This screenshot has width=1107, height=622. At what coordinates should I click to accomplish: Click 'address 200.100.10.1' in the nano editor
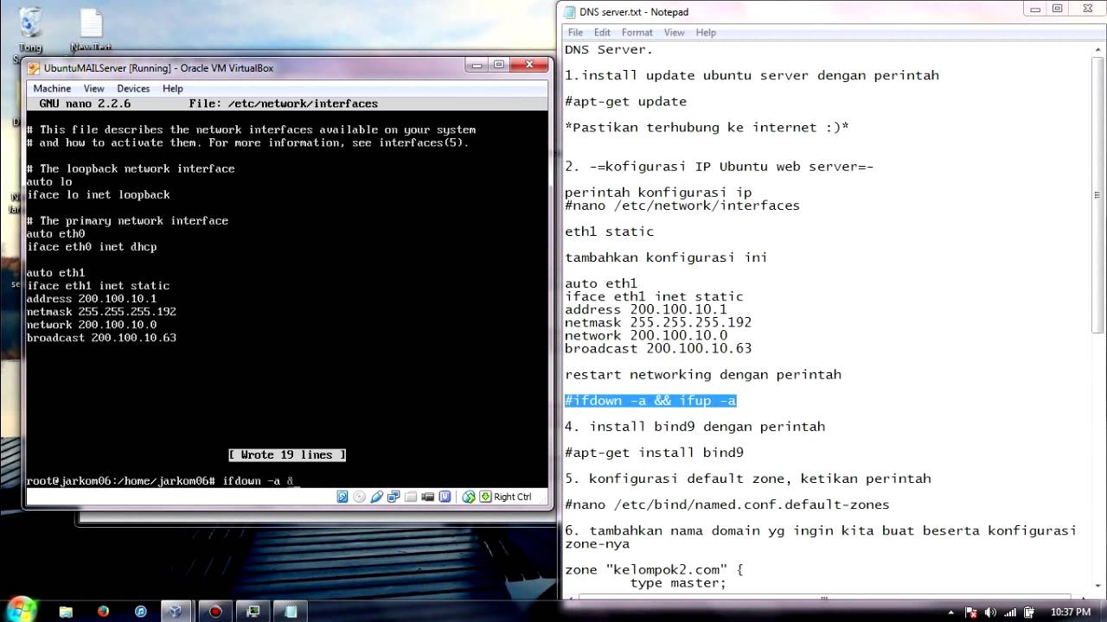coord(92,299)
